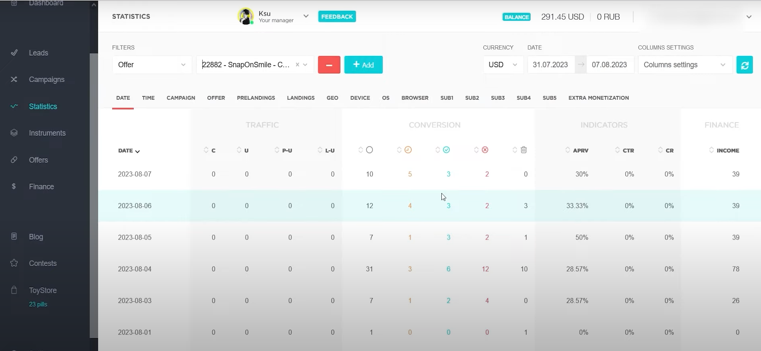Switch to the GEO tab
The height and width of the screenshot is (351, 761).
[332, 98]
